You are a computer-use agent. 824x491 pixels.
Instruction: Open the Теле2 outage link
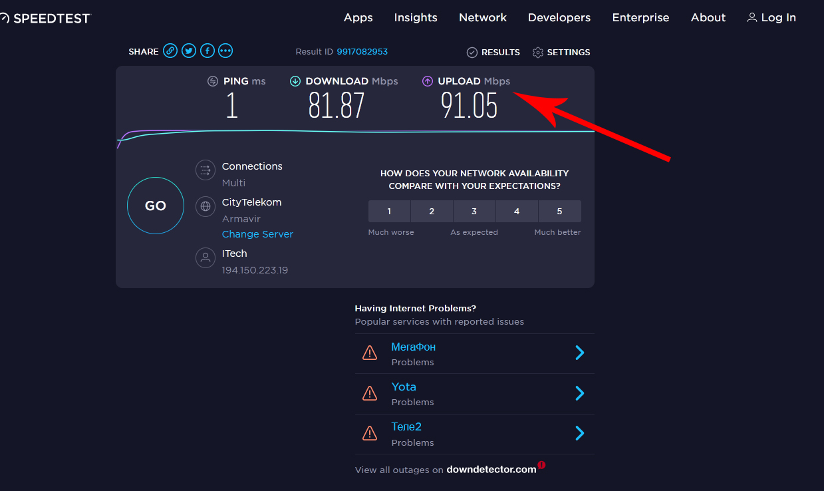pos(406,427)
